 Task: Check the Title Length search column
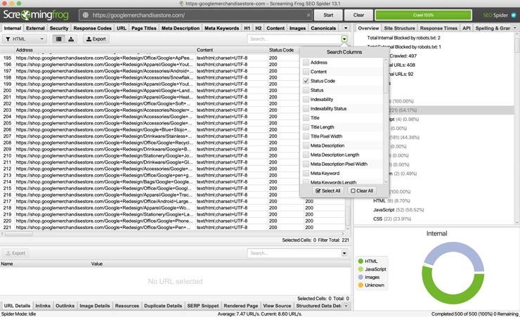306,127
